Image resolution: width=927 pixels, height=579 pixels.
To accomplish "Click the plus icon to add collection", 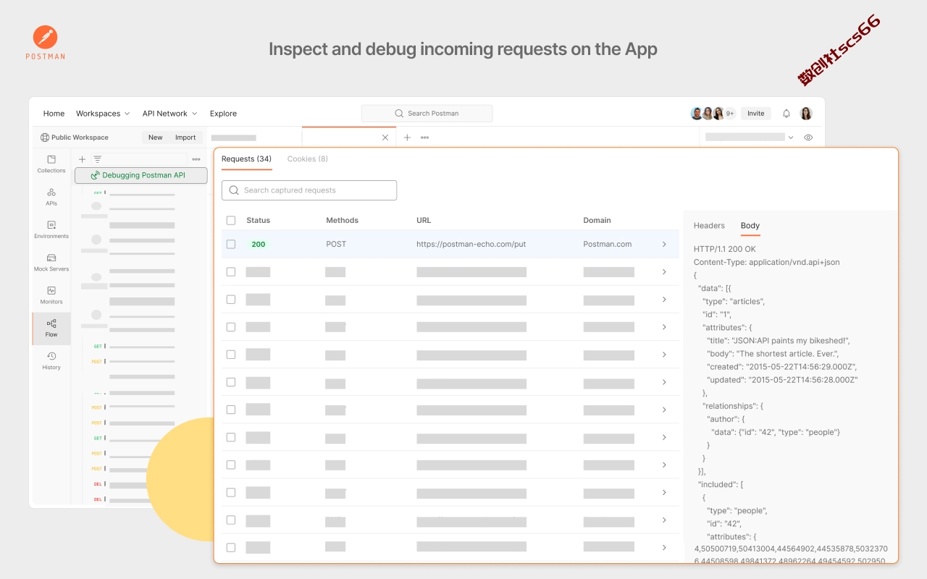I will (x=82, y=159).
